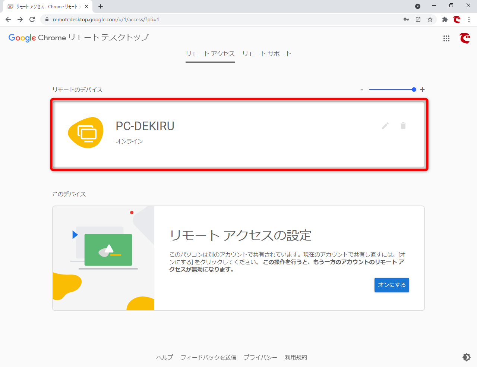Select the リモート アクセス tab
Screen dimensions: 477x367
[x=210, y=54]
